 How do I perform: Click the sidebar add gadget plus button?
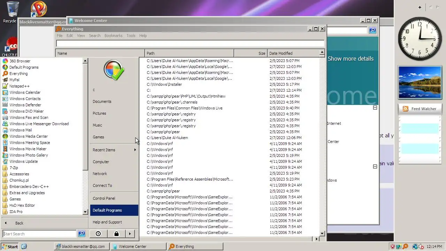(x=420, y=7)
